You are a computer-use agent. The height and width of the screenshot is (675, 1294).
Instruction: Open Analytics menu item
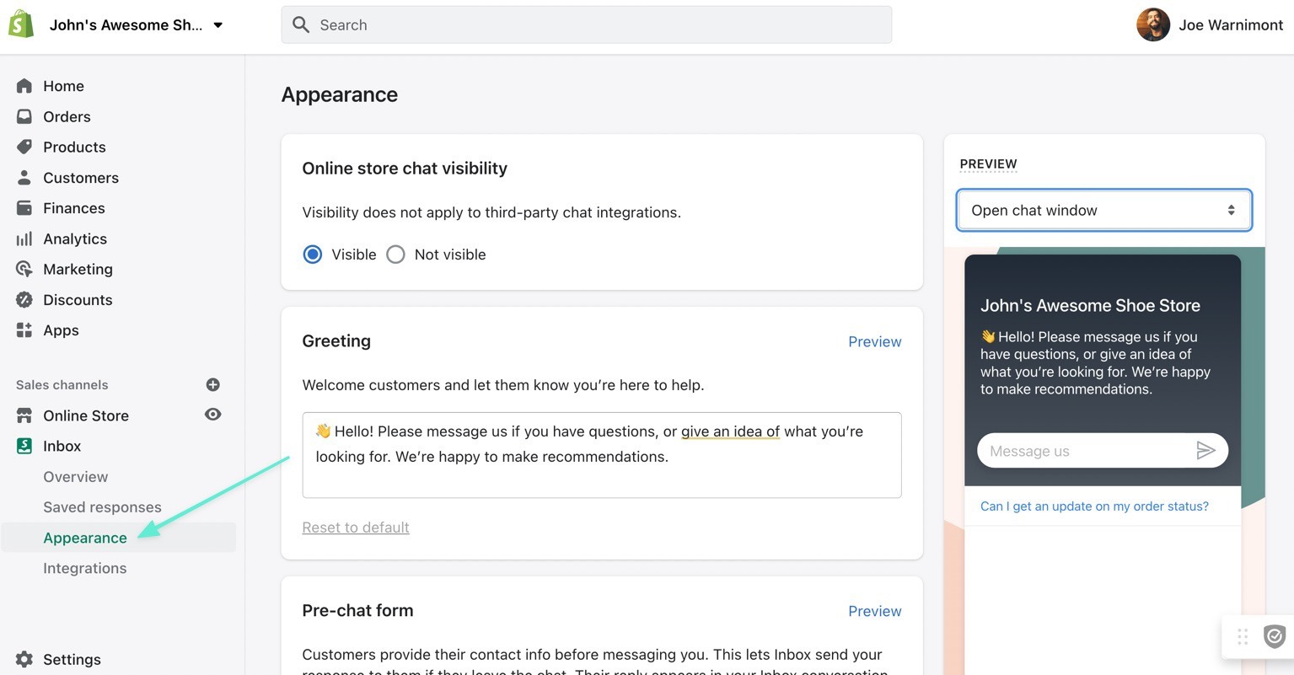click(x=75, y=238)
